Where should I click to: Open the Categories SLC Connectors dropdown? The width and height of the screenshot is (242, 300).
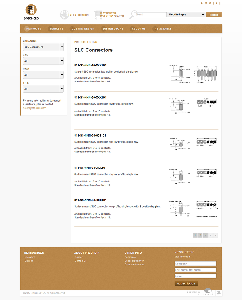tap(43, 47)
